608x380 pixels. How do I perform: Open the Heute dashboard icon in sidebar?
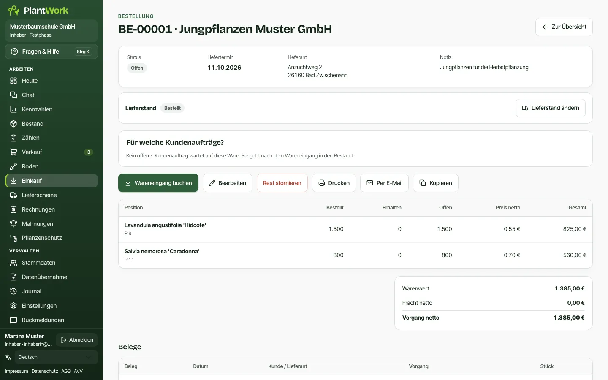14,81
